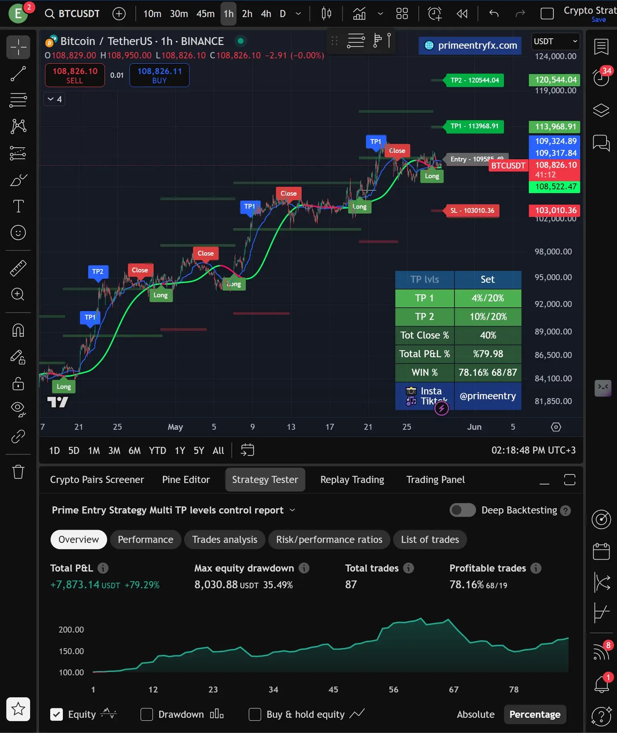The width and height of the screenshot is (617, 733).
Task: Click the red SELL price button
Action: (x=75, y=75)
